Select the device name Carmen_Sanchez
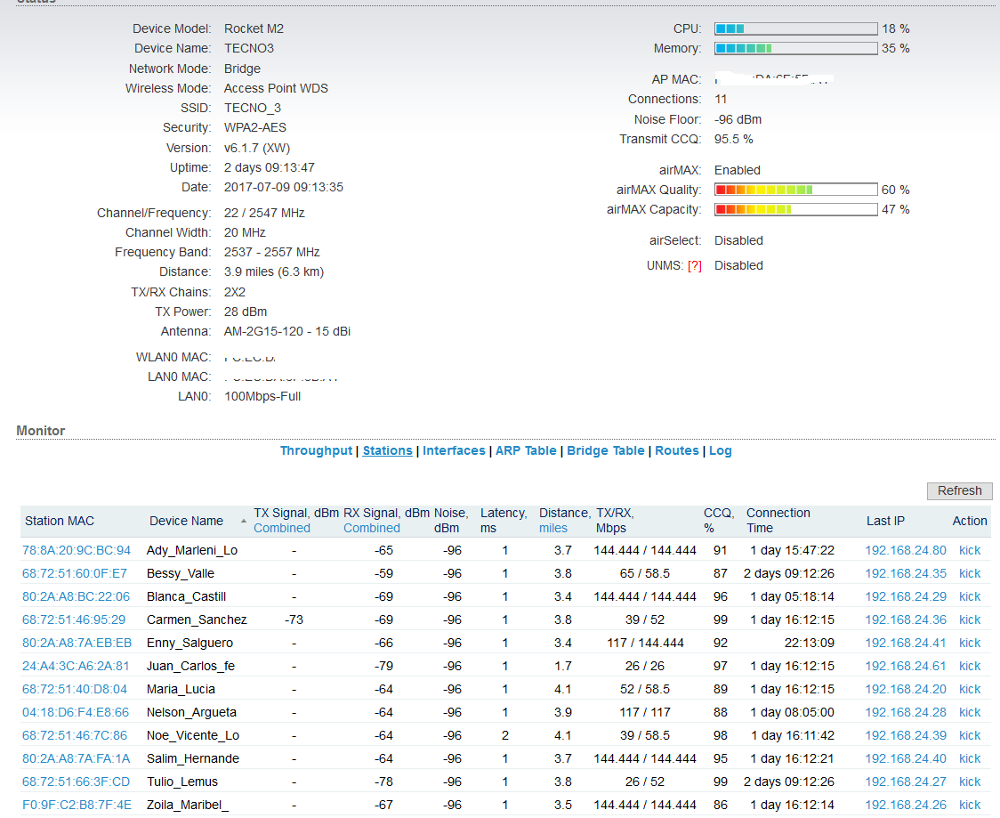Screen dimensions: 1000x818 tap(197, 620)
